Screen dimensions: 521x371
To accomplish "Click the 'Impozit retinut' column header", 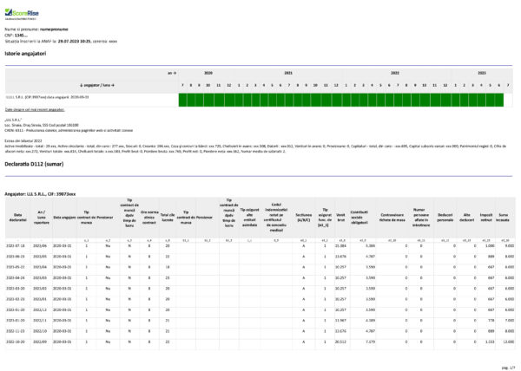I will tap(485, 218).
